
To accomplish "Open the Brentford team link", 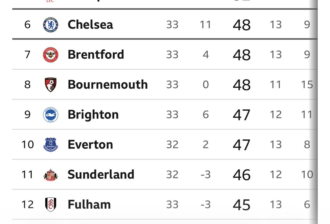I will pyautogui.click(x=96, y=55).
